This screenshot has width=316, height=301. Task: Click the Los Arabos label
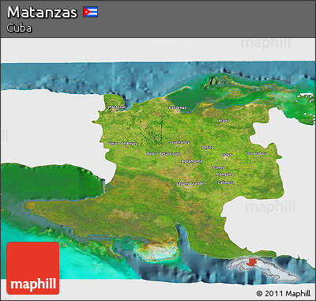pos(256,153)
